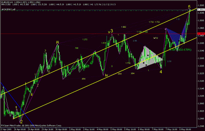Click the 1.3385 price axis label
This screenshot has width=205, height=131.
tap(201, 43)
